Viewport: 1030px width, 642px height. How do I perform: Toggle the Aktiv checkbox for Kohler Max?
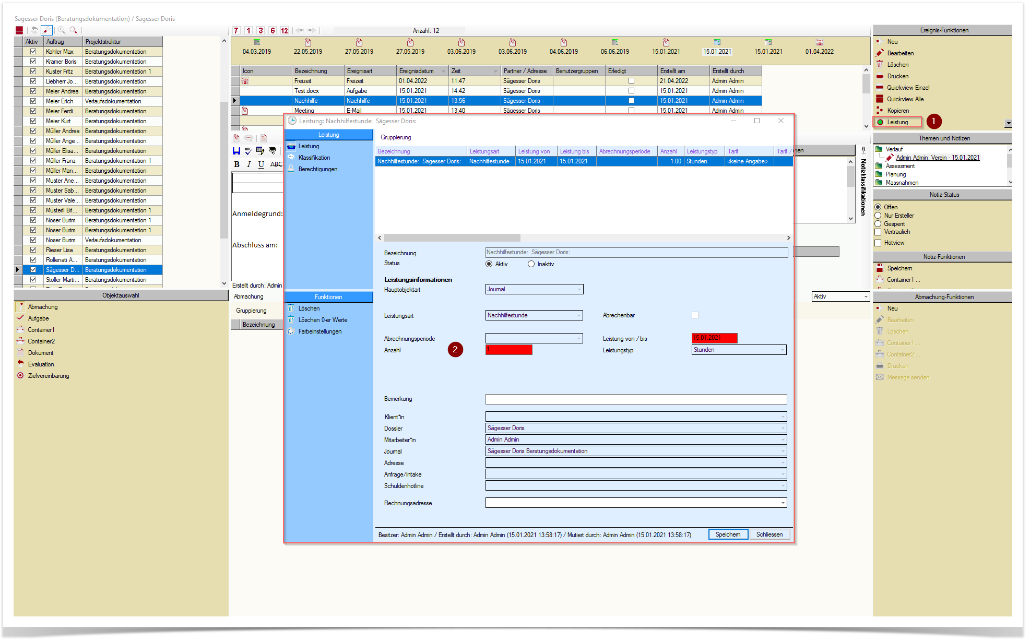tap(33, 52)
